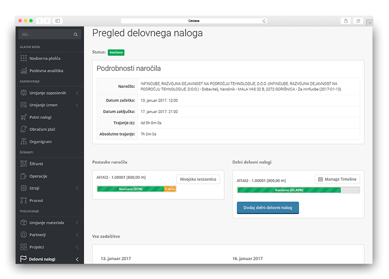Open the Obračuni plač menu item
The image size is (389, 279).
(42, 129)
